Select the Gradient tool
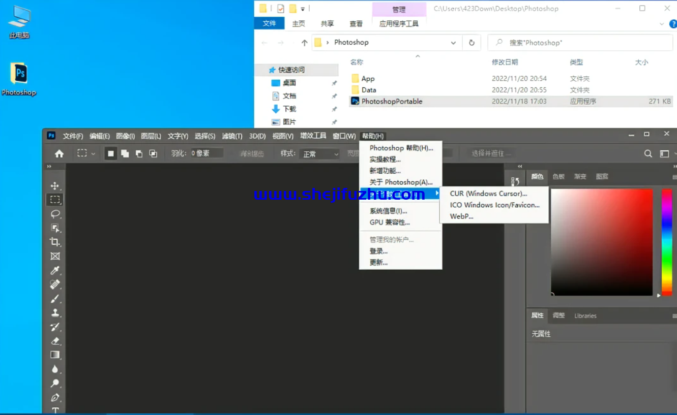Image resolution: width=677 pixels, height=415 pixels. click(x=55, y=355)
